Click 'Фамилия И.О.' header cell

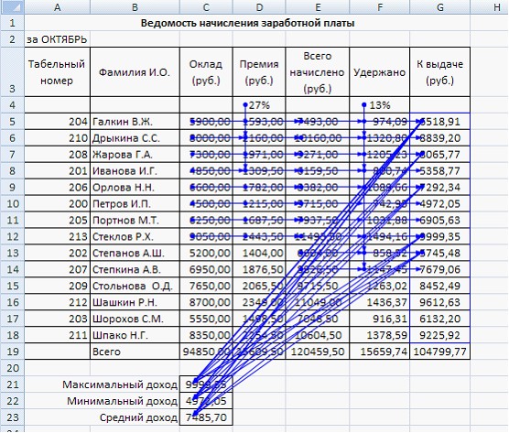[135, 72]
